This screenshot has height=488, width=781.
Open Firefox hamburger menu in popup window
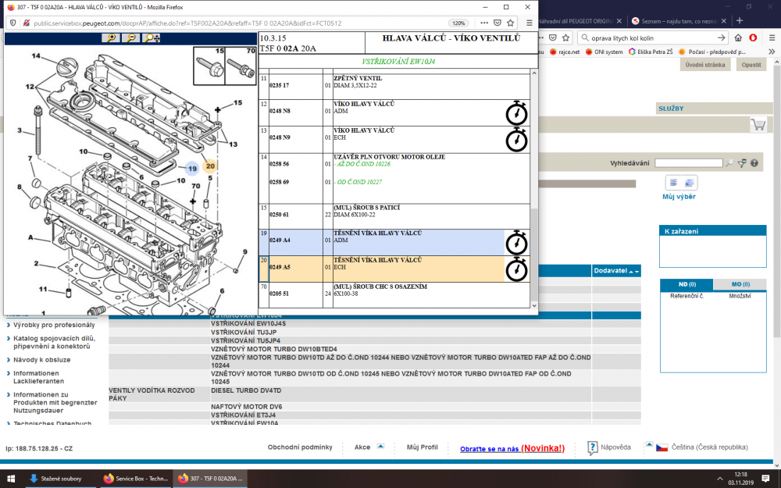click(x=529, y=23)
